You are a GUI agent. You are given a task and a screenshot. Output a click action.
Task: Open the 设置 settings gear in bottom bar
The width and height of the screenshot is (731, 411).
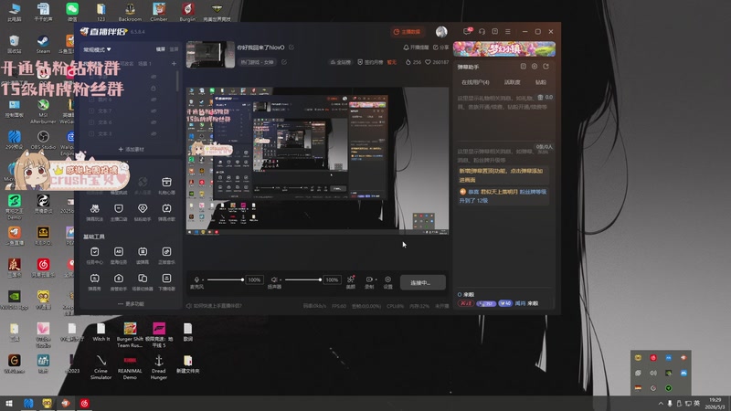pyautogui.click(x=387, y=281)
